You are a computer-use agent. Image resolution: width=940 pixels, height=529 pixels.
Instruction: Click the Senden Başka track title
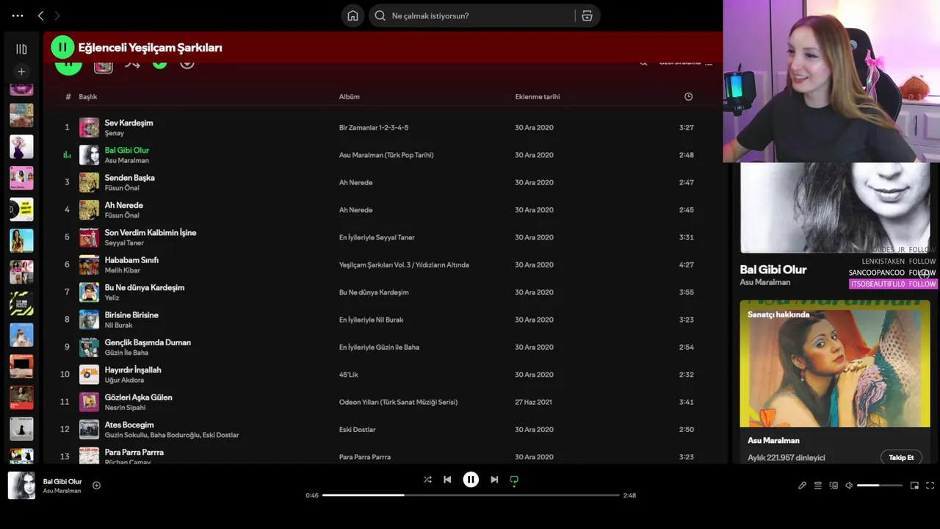[x=129, y=178]
